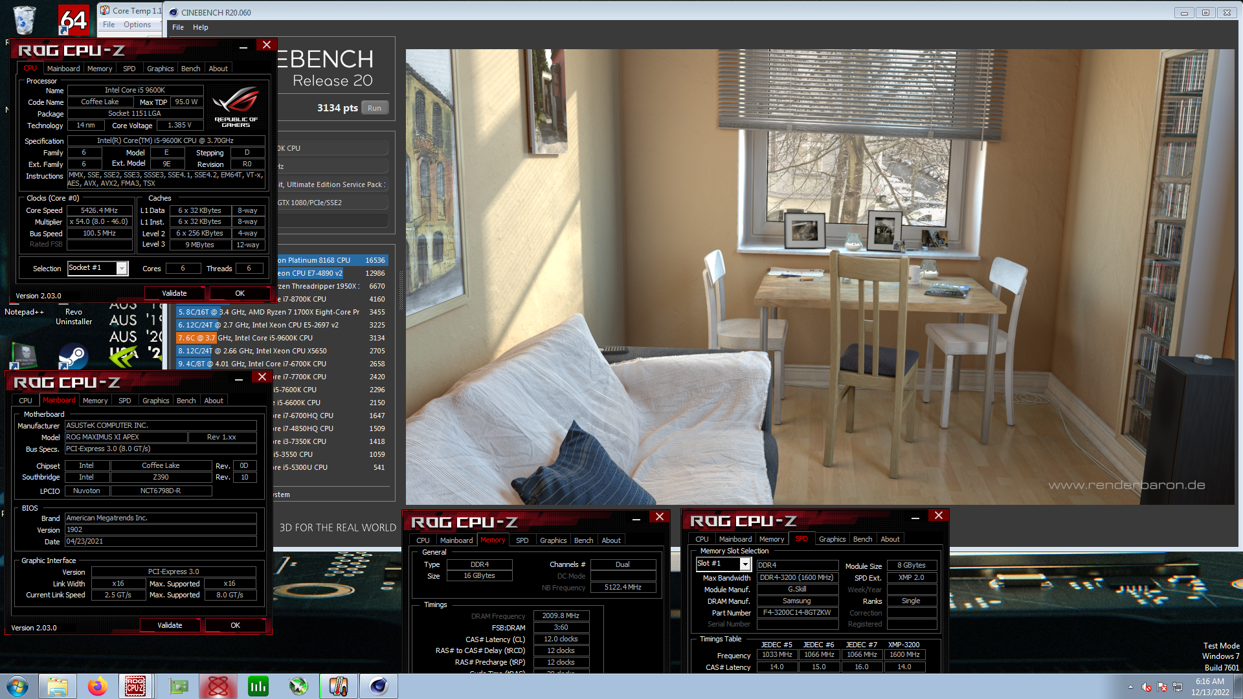The height and width of the screenshot is (699, 1243).
Task: Close the ROG CPU-Z SPD window
Action: [x=938, y=515]
